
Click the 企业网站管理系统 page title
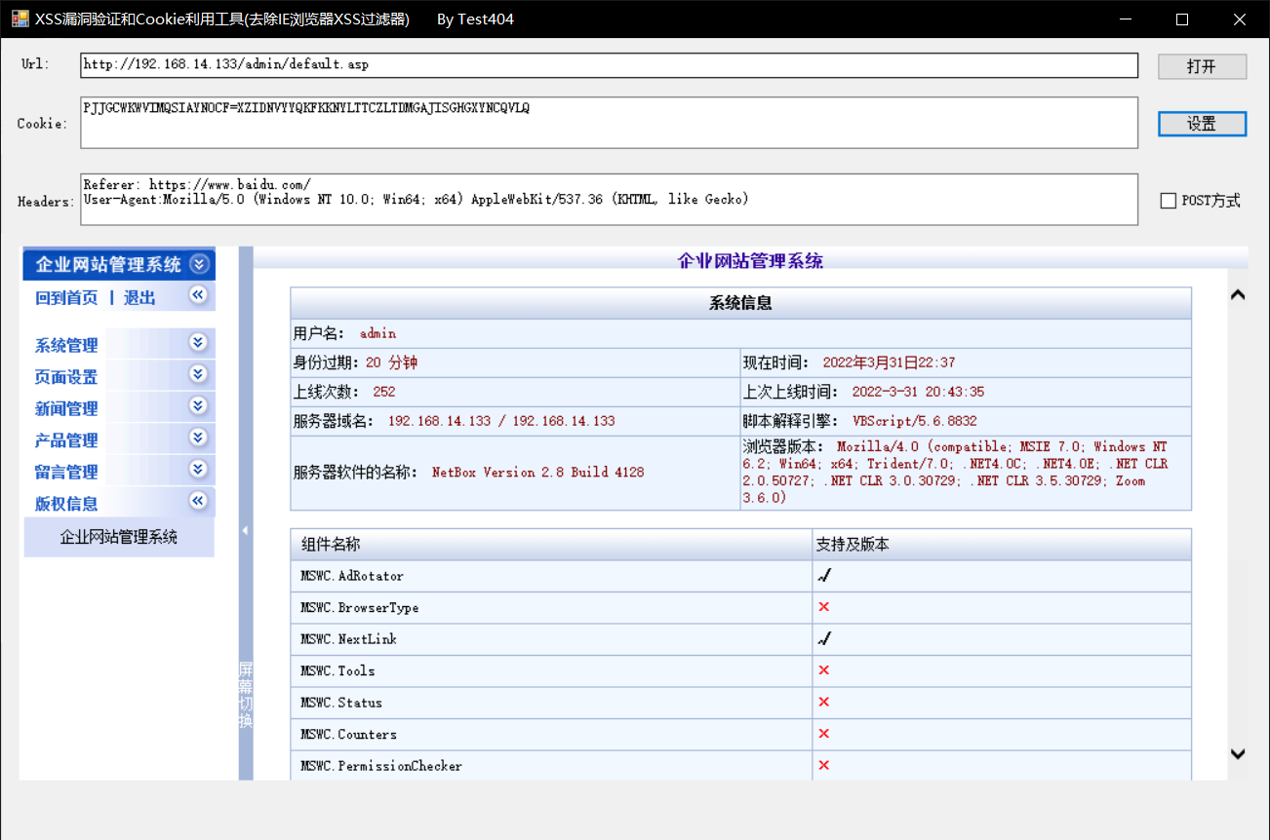tap(750, 261)
